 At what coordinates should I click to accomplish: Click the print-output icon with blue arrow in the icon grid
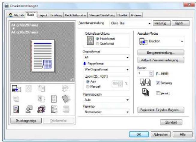click(16, 89)
